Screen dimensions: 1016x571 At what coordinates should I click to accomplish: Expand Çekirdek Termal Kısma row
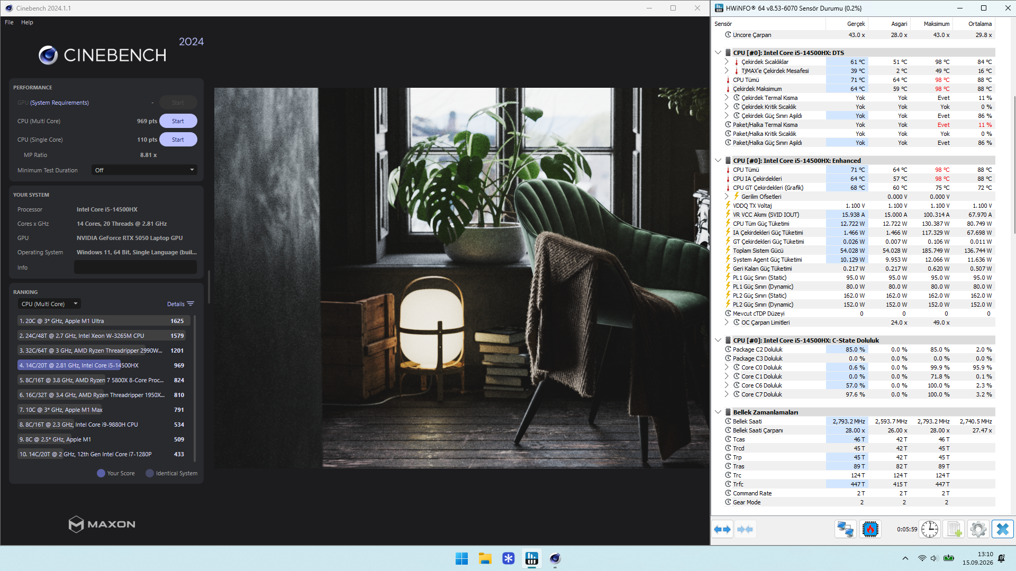click(x=727, y=98)
